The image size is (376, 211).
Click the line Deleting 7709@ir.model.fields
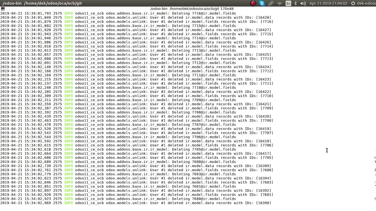(x=204, y=100)
